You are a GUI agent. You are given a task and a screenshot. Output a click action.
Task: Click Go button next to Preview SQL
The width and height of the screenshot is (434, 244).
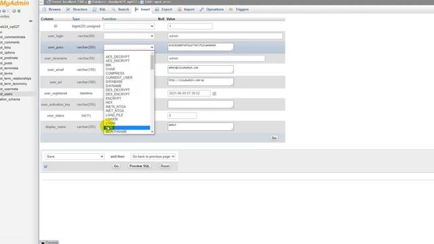(116, 166)
